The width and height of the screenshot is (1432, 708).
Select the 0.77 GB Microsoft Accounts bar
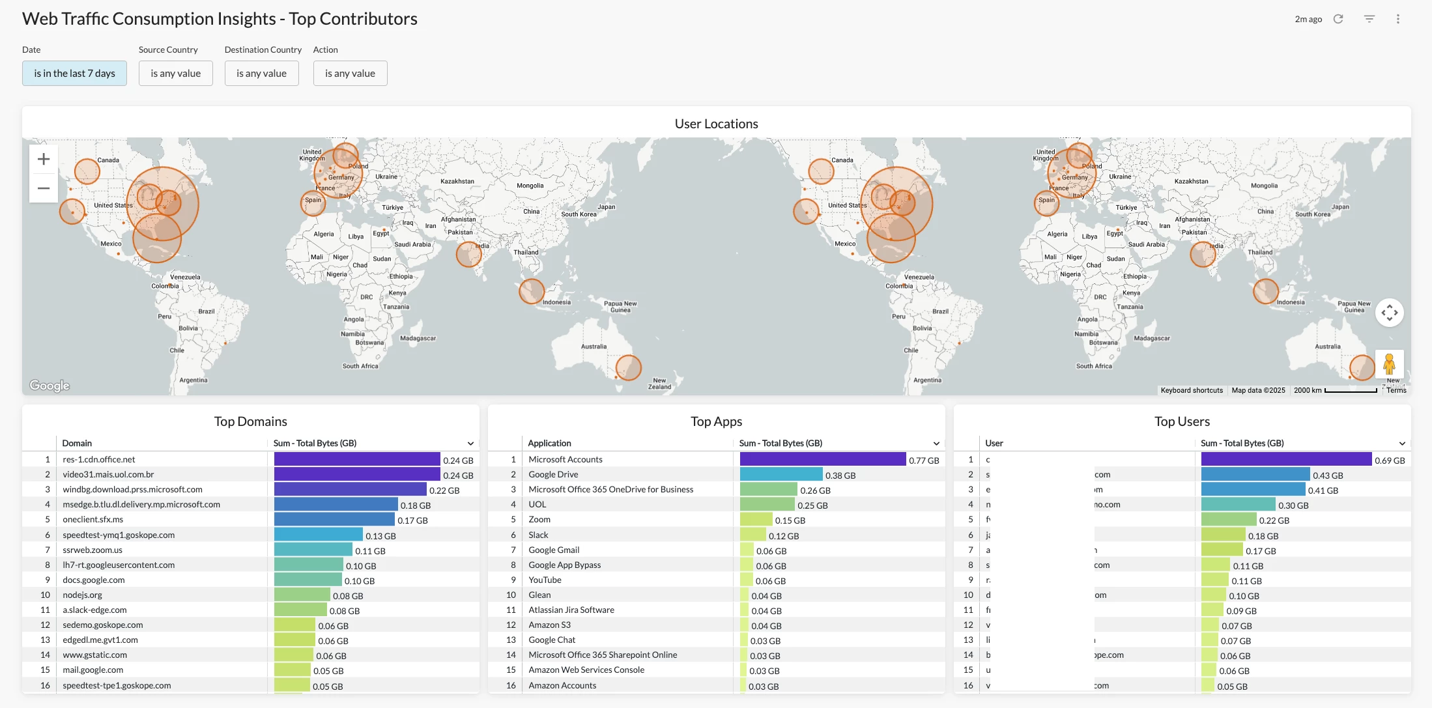click(x=823, y=459)
